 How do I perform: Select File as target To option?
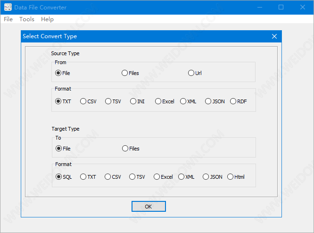(63, 149)
